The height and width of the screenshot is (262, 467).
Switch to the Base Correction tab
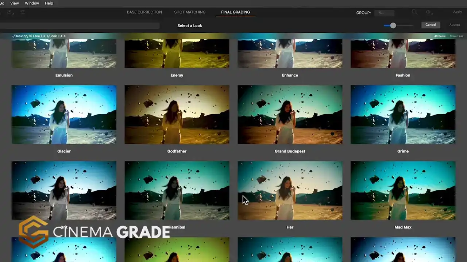pos(144,12)
